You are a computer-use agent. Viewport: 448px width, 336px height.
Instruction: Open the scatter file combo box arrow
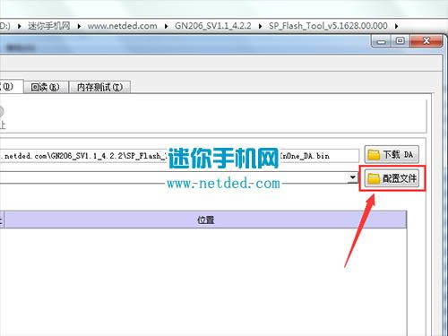coord(353,177)
